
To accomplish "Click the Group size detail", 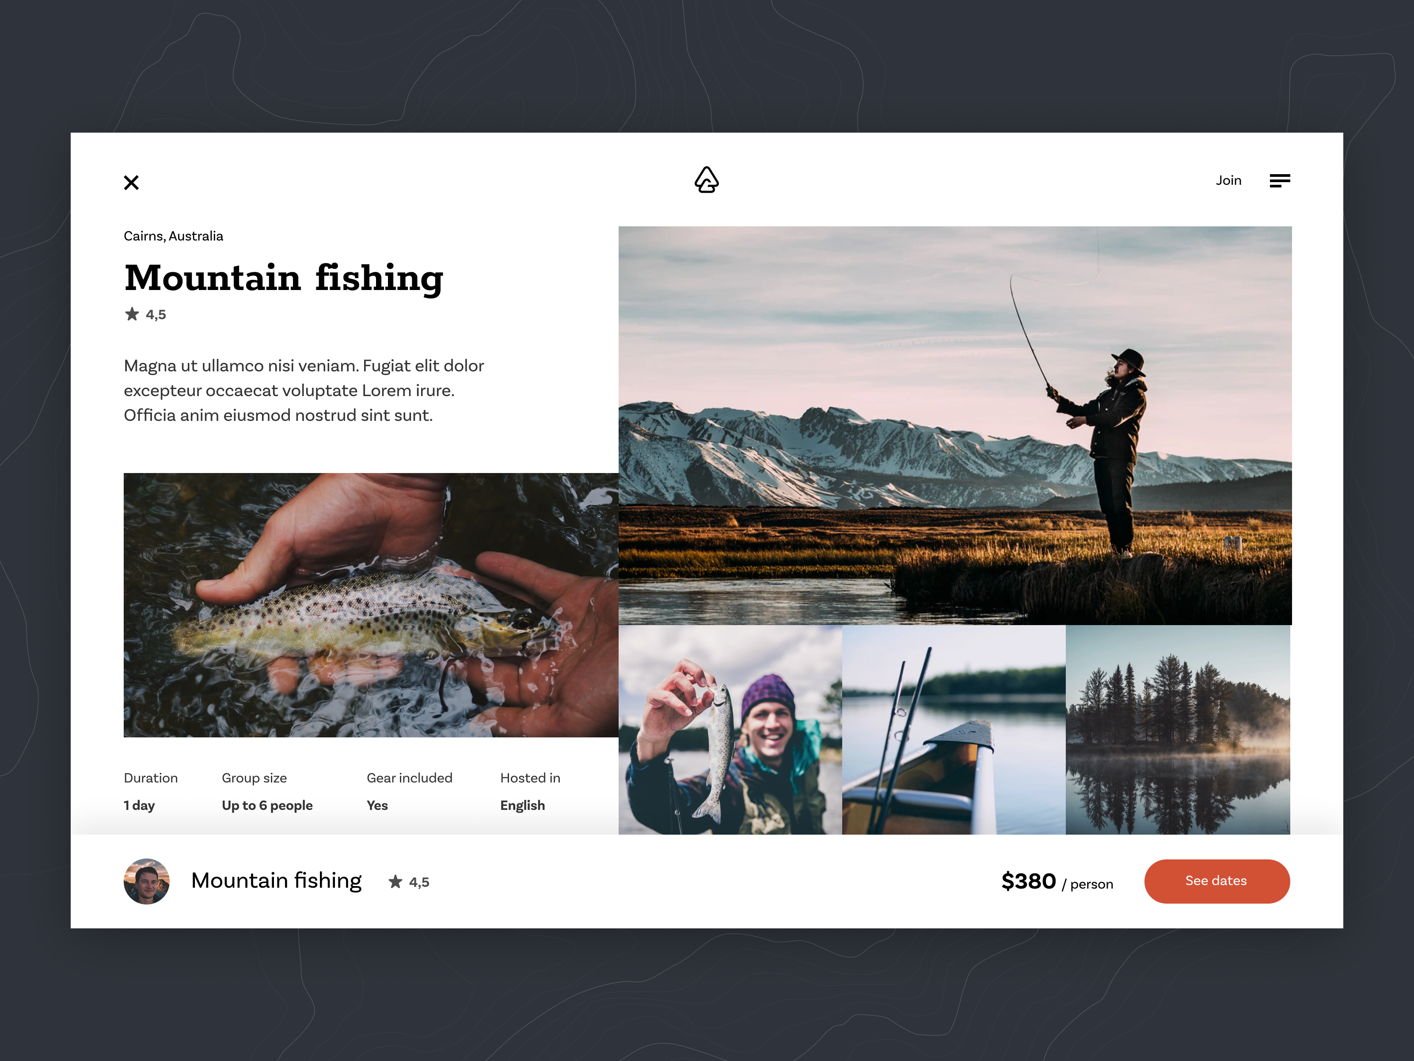I will (x=267, y=792).
